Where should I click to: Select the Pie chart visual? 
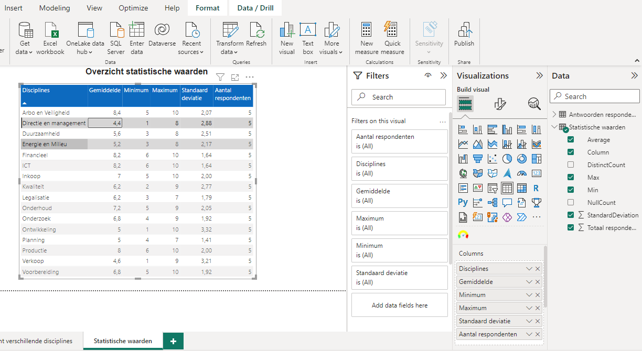(507, 159)
